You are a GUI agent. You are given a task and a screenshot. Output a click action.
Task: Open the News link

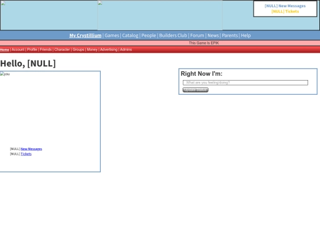coord(213,36)
